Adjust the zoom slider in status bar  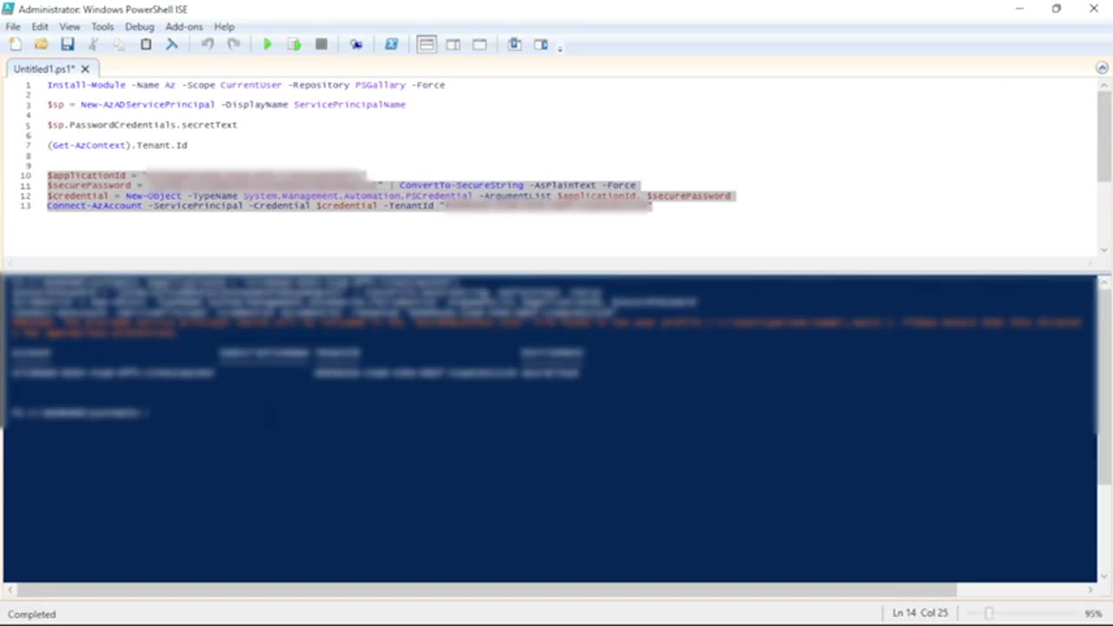pyautogui.click(x=989, y=614)
